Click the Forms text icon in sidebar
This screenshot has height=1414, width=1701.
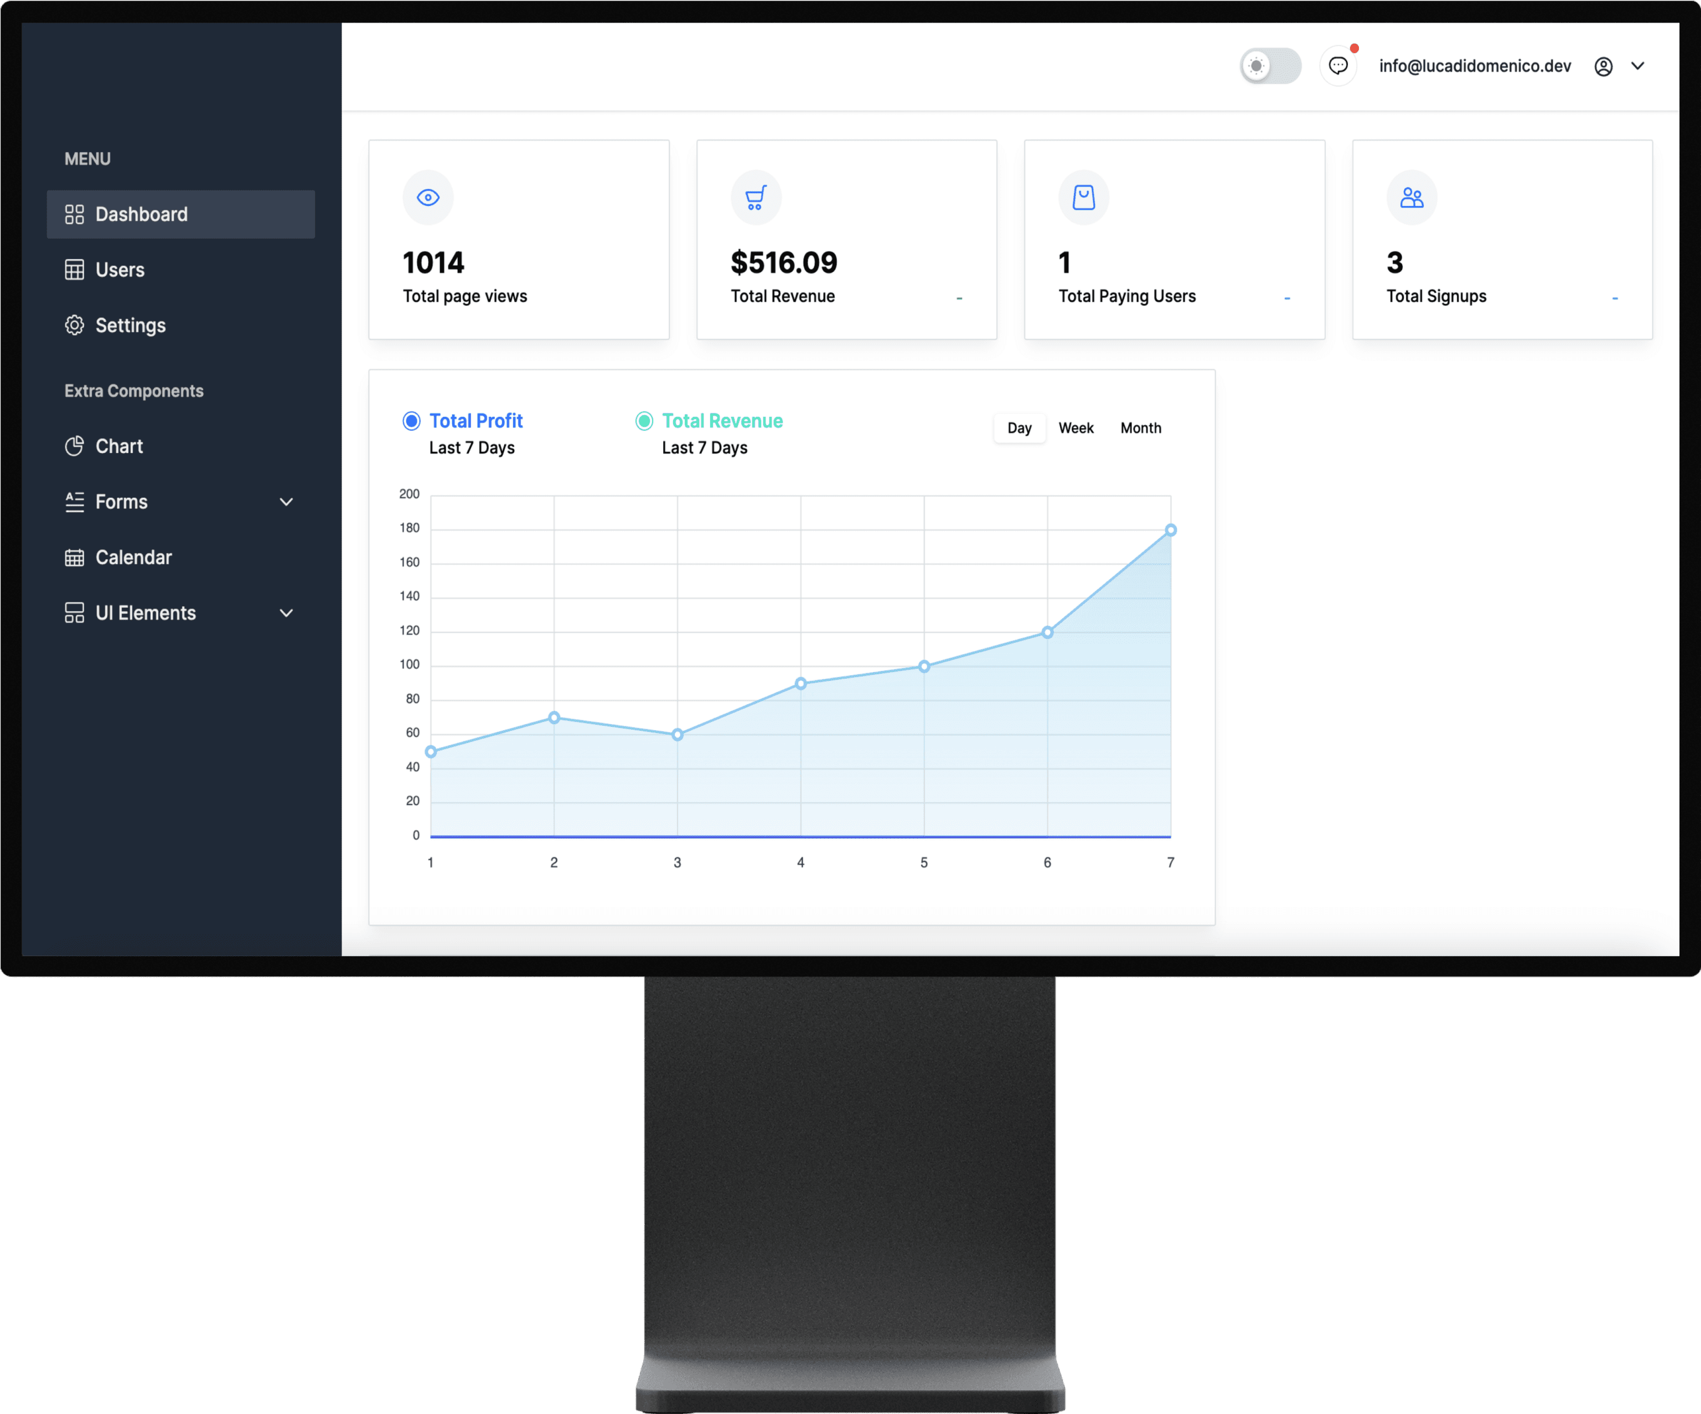(74, 502)
